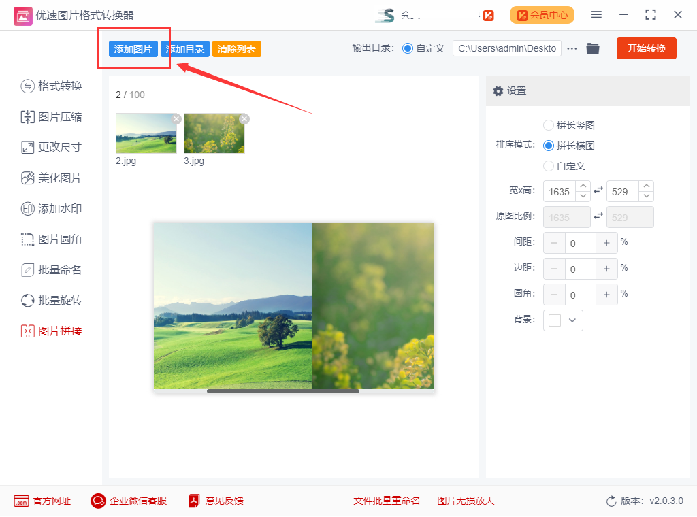Edit the output directory path field
Screen dimensions: 697x517
coord(506,48)
